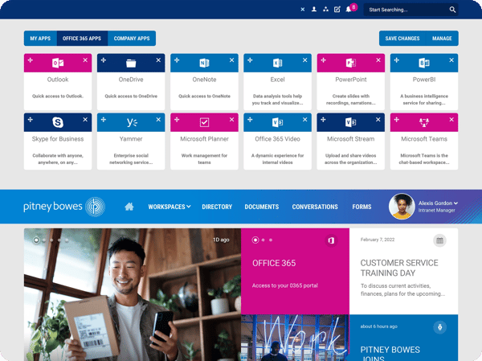Open the PowerPoint app icon
This screenshot has width=482, height=361.
(x=351, y=63)
